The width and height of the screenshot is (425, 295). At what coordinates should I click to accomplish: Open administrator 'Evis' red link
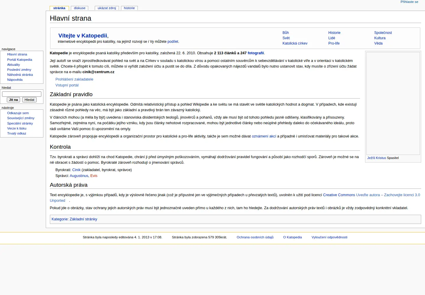(x=94, y=176)
